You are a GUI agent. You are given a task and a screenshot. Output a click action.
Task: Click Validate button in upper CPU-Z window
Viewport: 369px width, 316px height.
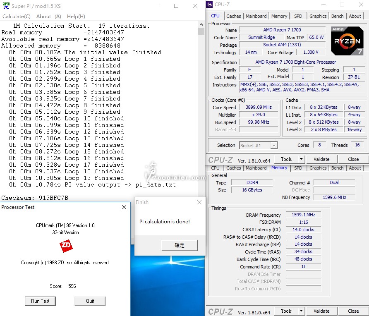pyautogui.click(x=321, y=159)
